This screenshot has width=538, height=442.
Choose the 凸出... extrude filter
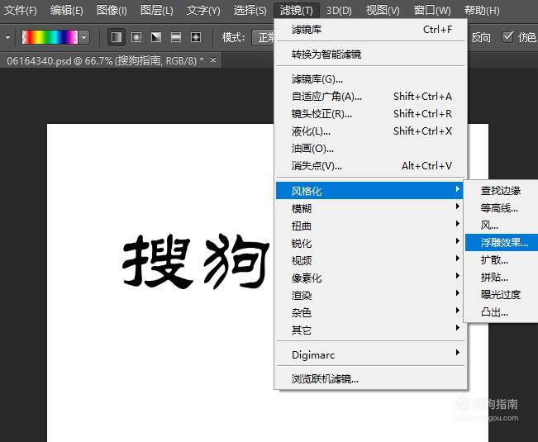pyautogui.click(x=502, y=312)
